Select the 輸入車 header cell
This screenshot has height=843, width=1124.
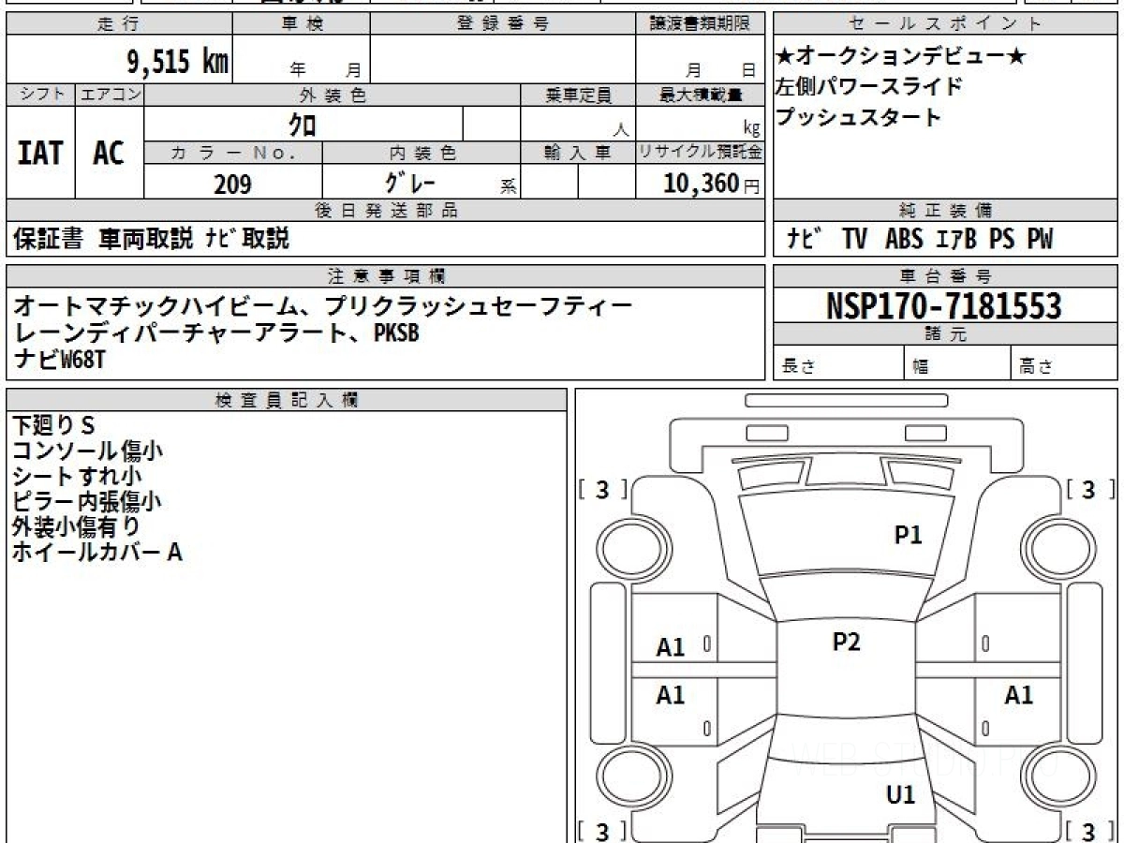coord(578,153)
